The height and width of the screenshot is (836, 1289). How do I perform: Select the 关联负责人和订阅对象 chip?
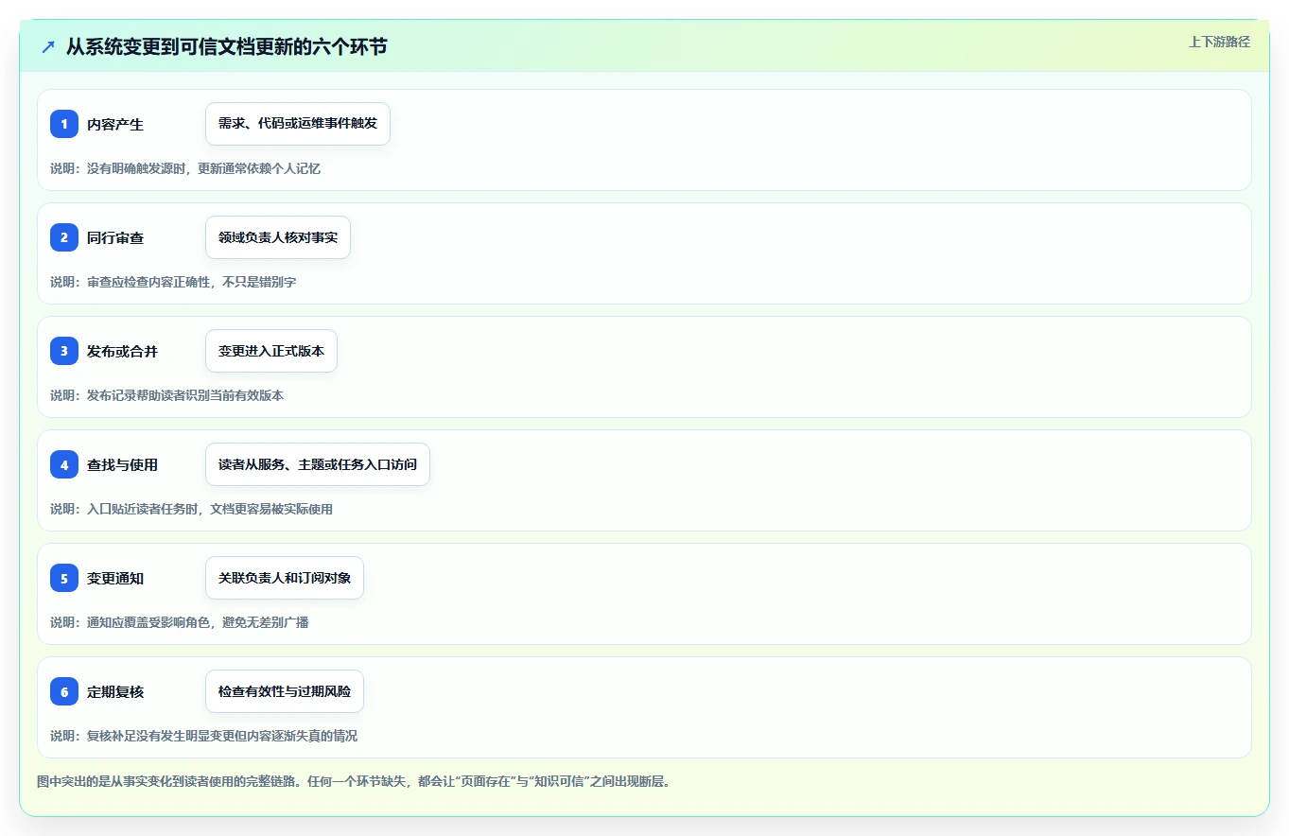point(285,578)
